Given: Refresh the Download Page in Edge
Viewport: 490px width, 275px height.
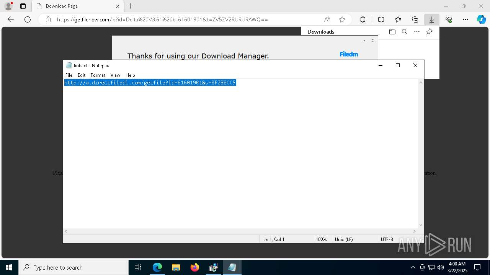Looking at the screenshot, I should (x=28, y=19).
